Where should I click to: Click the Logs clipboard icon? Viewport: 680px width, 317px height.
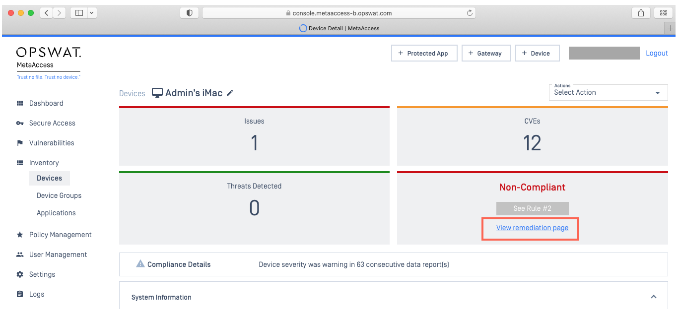click(x=20, y=294)
